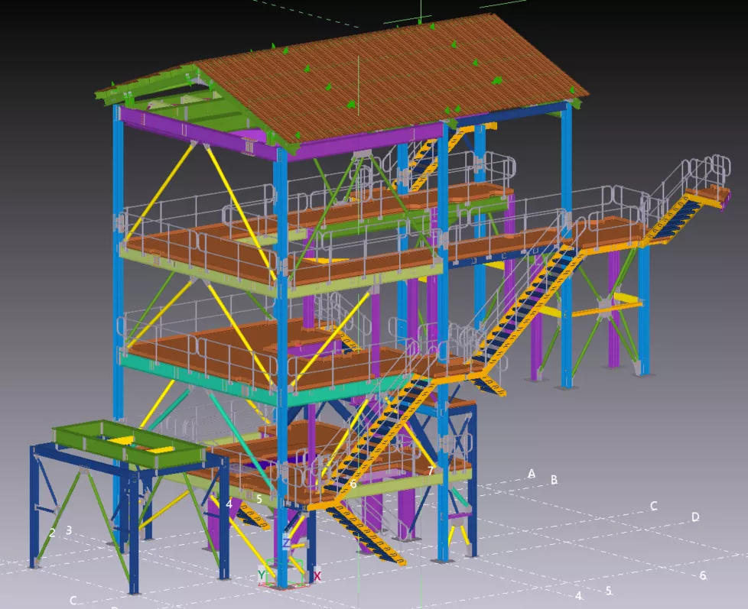
Task: Select grid label 6 at bottom right
Action: click(703, 575)
